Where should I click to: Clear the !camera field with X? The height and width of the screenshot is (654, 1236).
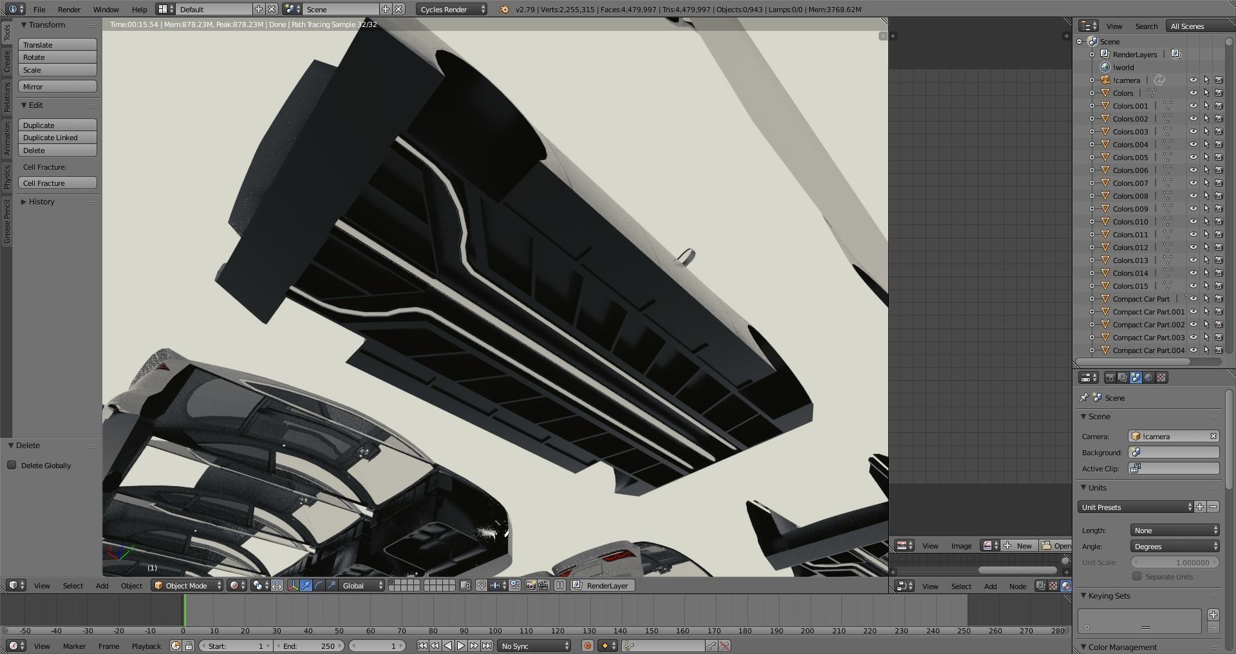coord(1213,436)
